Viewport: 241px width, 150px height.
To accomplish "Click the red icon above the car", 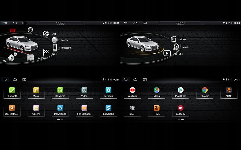I will (x=13, y=30).
